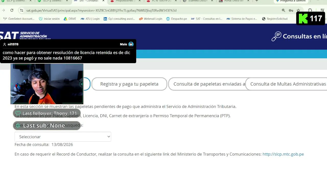Reload the SAT page
The height and width of the screenshot is (184, 327).
point(12,10)
